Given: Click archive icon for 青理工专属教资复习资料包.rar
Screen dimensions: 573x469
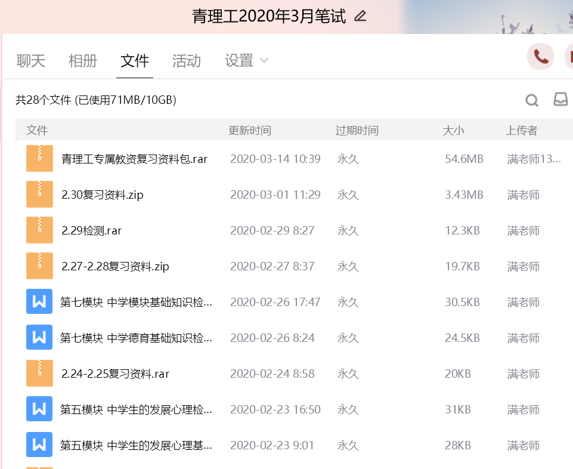Looking at the screenshot, I should tap(39, 159).
